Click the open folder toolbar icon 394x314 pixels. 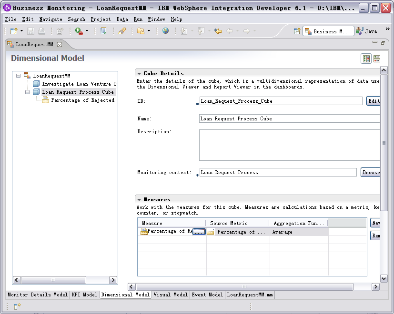click(141, 31)
